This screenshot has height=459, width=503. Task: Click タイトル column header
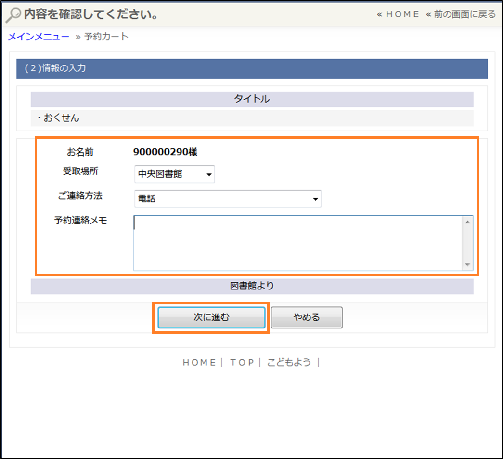click(252, 99)
